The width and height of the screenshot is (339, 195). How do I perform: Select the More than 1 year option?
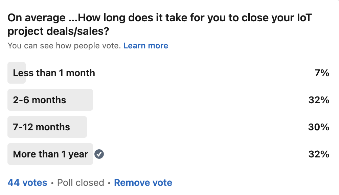pos(50,154)
